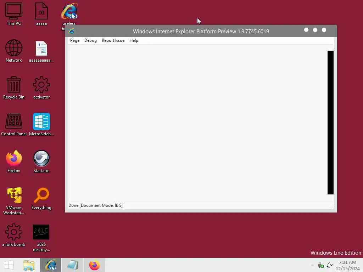The image size is (363, 272).
Task: Open the Help menu
Action: [134, 40]
